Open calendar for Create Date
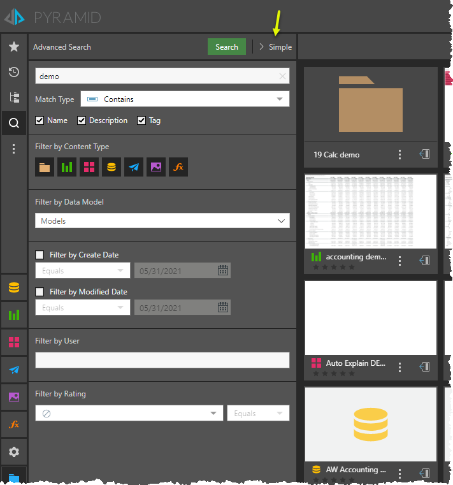The height and width of the screenshot is (485, 453). [x=223, y=270]
